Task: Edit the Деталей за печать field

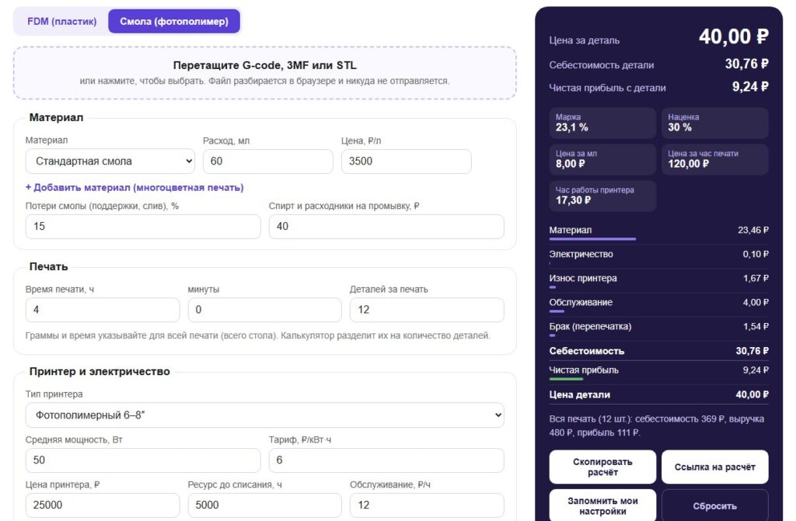Action: coord(427,310)
